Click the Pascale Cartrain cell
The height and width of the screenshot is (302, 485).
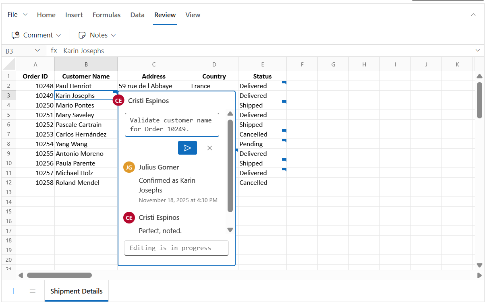pyautogui.click(x=86, y=124)
